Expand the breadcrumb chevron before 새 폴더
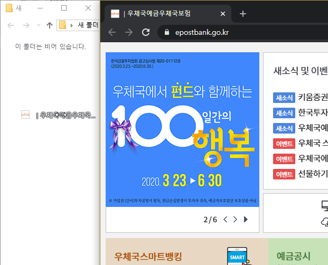 [x=71, y=25]
